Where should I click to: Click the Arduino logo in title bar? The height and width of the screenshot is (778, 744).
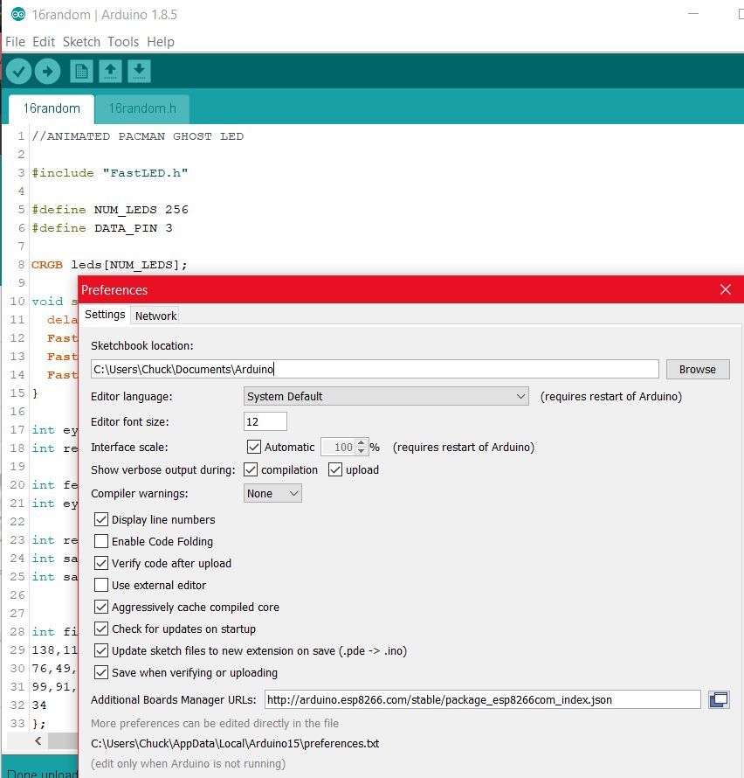[17, 14]
